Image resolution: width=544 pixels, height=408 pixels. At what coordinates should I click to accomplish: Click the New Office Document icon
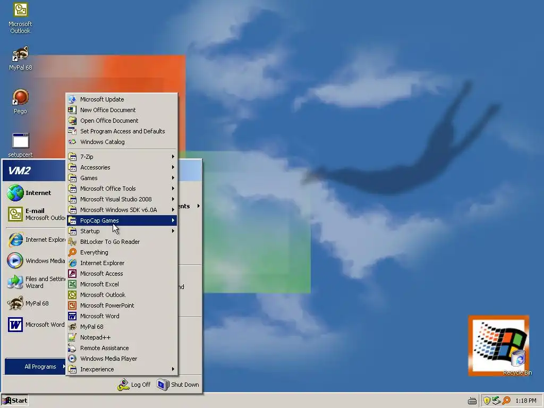72,110
